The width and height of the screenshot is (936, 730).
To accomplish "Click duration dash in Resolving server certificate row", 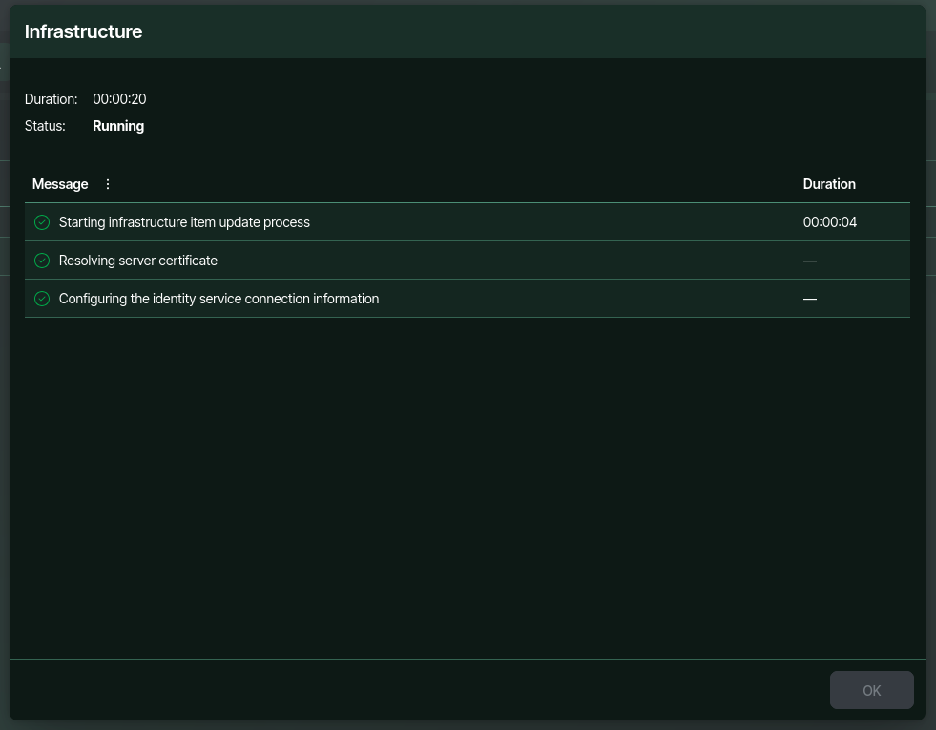I will pos(809,261).
